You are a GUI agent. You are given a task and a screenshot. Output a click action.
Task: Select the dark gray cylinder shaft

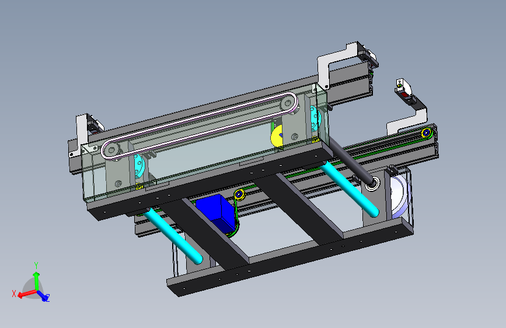coord(352,160)
